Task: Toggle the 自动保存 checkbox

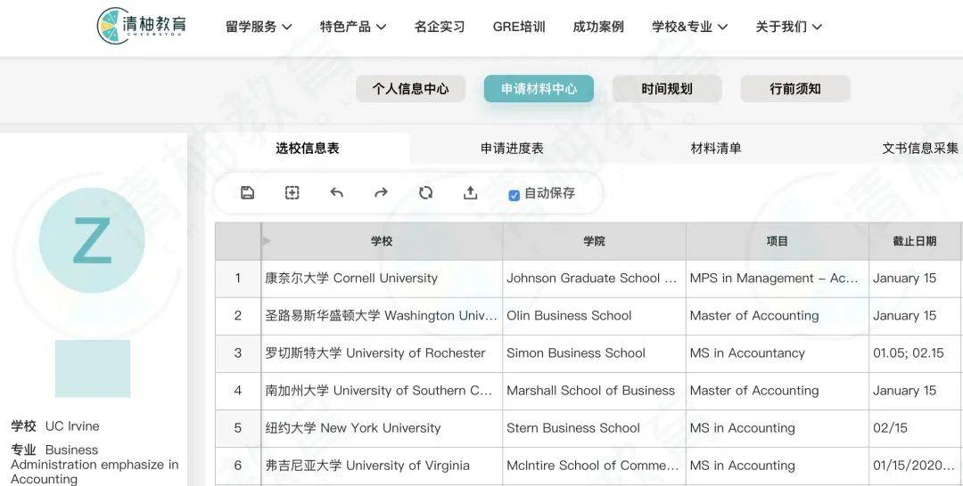Action: click(x=514, y=195)
